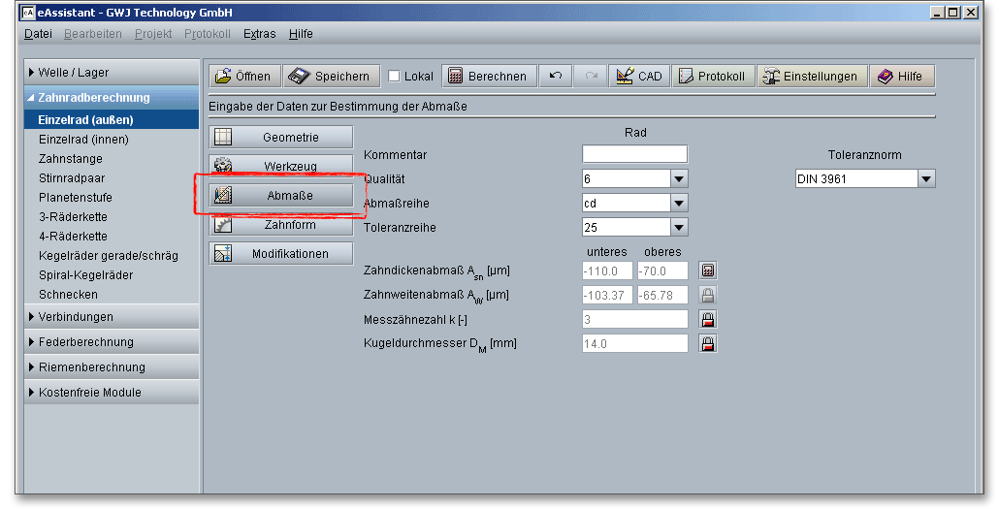
Task: Click the Kommentar input field
Action: pyautogui.click(x=634, y=154)
